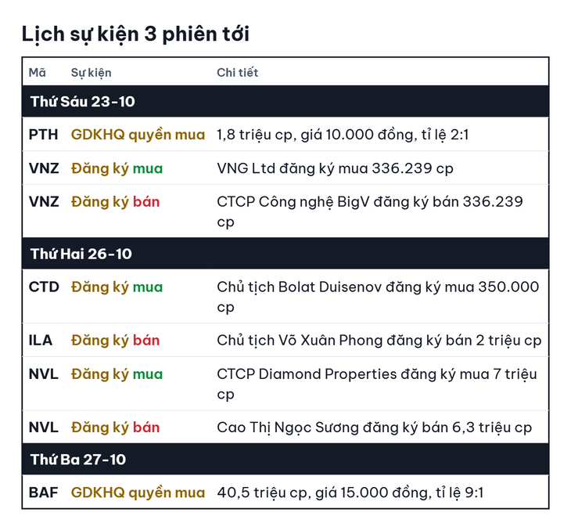The height and width of the screenshot is (527, 571).
Task: Click the Sự kiện column header
Action: (x=91, y=73)
